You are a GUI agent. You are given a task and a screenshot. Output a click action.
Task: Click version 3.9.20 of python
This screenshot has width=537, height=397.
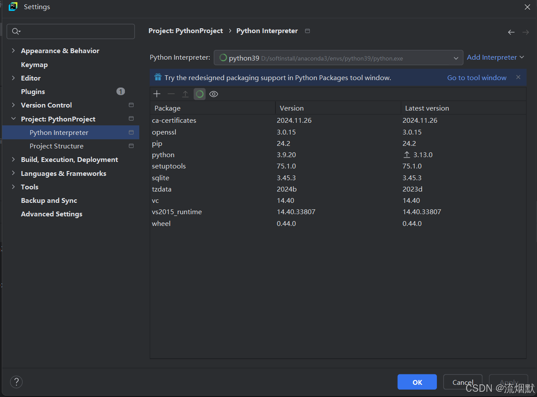pyautogui.click(x=287, y=155)
